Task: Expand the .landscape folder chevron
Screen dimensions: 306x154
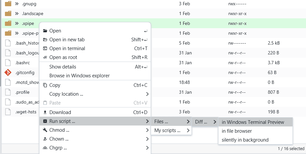Action: point(16,13)
